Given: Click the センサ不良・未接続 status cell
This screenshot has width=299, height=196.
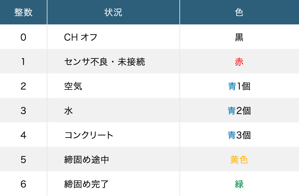Looking at the screenshot, I should (104, 62).
